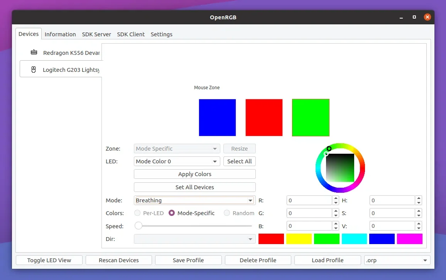
Task: Click Set All Devices
Action: point(194,187)
